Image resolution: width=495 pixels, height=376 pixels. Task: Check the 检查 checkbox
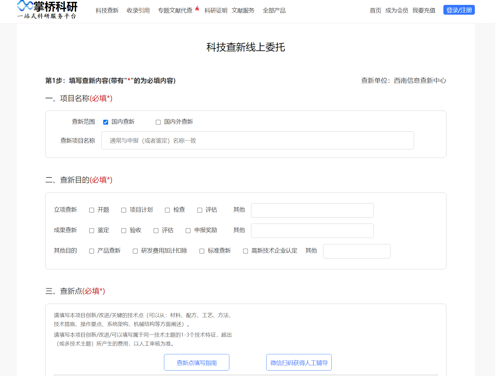[x=167, y=210]
